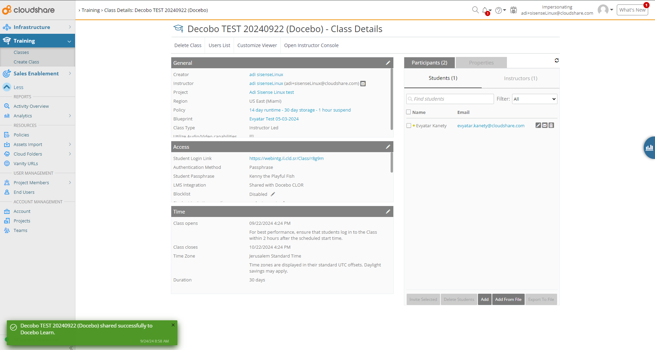Click Training in the breadcrumb

(90, 10)
